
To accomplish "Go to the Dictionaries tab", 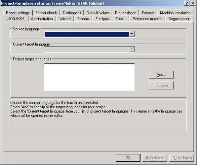I will (72, 13).
